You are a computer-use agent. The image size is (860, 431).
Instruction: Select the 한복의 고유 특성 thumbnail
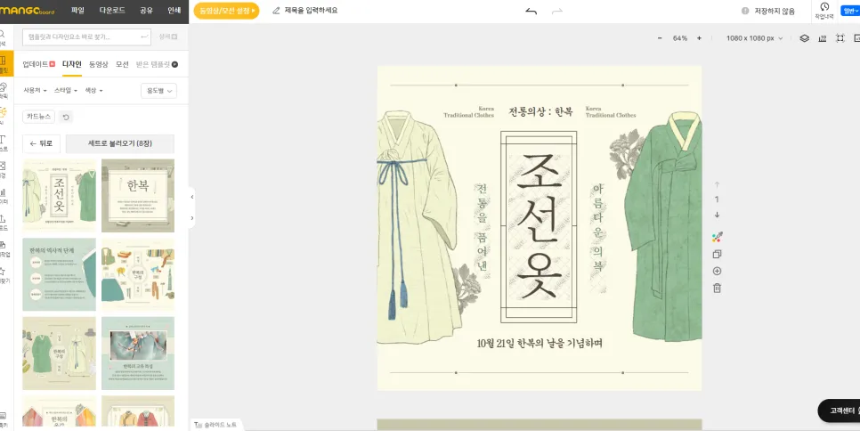[x=138, y=354]
